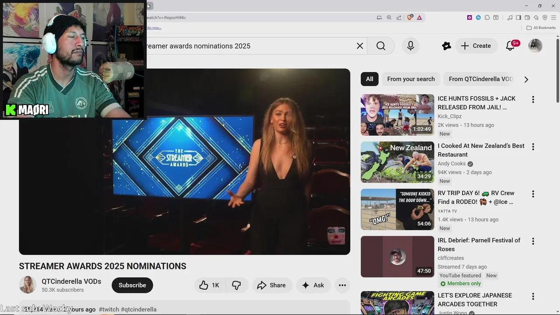Open the media control music note icon
Screen dimensions: 560x315
pyautogui.click(x=510, y=17)
